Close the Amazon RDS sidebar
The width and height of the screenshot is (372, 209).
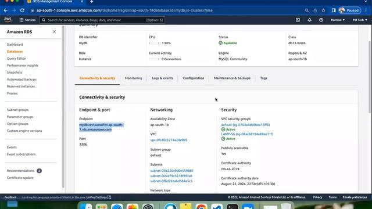pyautogui.click(x=54, y=32)
